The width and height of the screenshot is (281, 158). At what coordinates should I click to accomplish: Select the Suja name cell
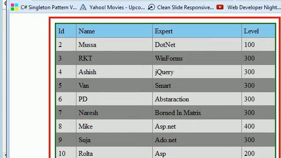[x=114, y=140]
